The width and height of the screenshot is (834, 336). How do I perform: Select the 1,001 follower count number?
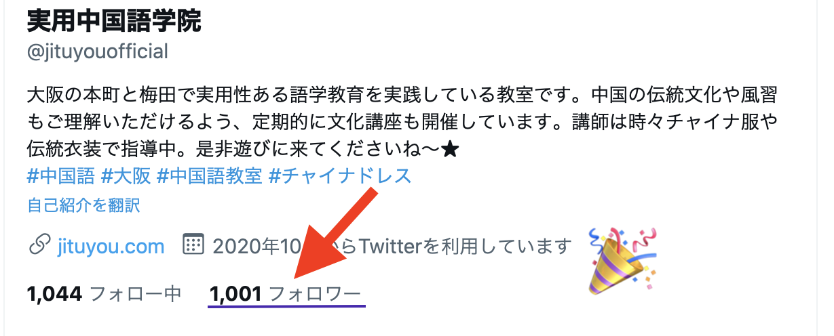[236, 294]
